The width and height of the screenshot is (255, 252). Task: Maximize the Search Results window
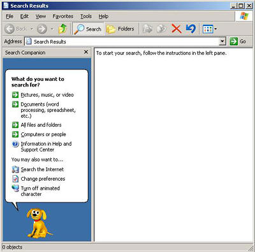[241, 6]
